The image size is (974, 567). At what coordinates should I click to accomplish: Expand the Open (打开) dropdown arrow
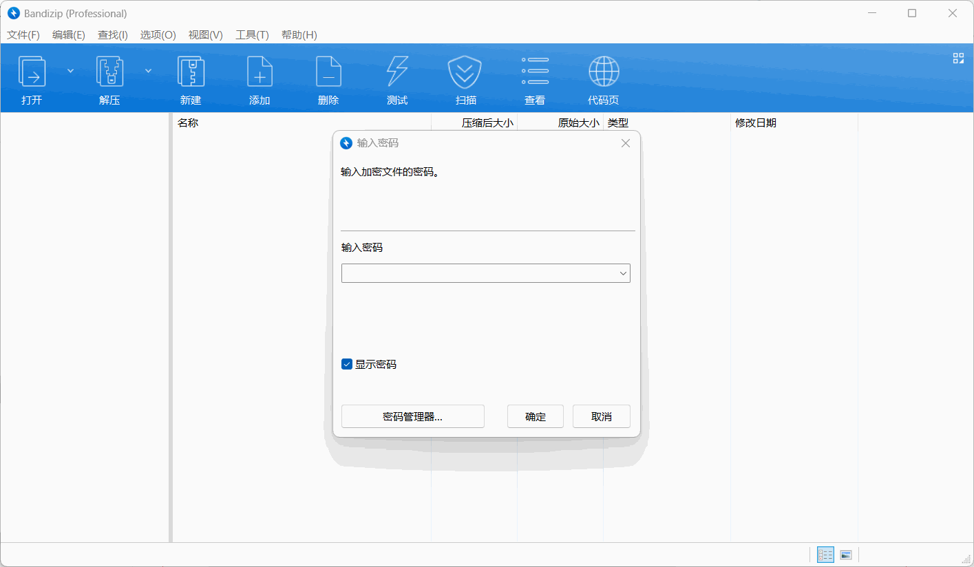coord(70,71)
